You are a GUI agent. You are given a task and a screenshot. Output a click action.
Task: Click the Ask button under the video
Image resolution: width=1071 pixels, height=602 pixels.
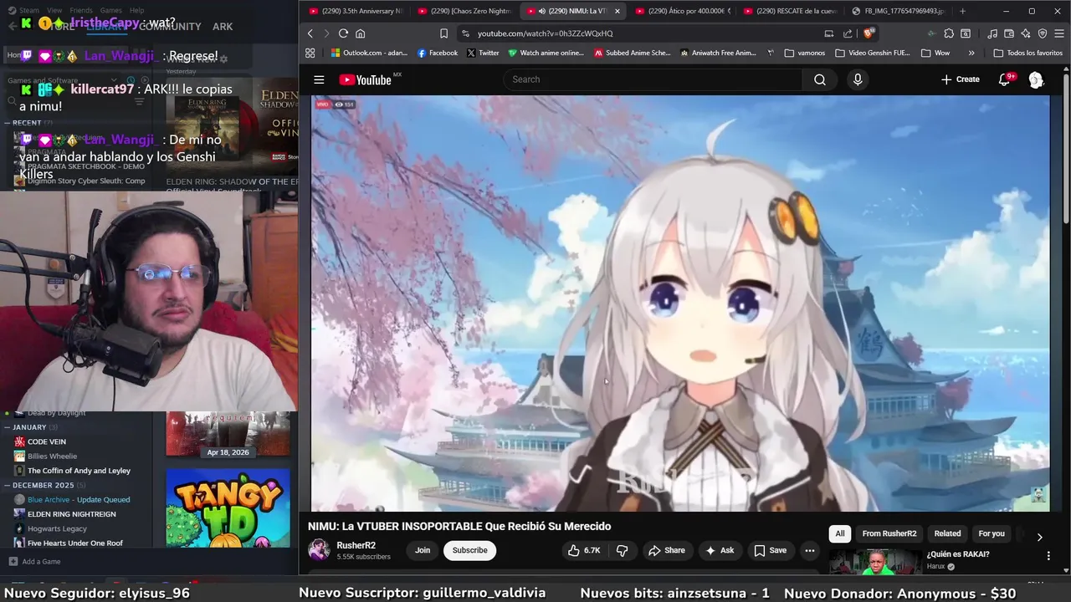click(720, 550)
